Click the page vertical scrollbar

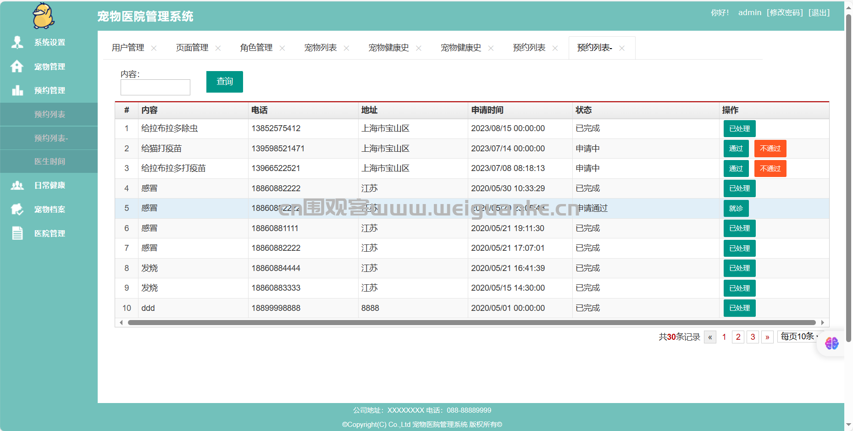click(848, 179)
